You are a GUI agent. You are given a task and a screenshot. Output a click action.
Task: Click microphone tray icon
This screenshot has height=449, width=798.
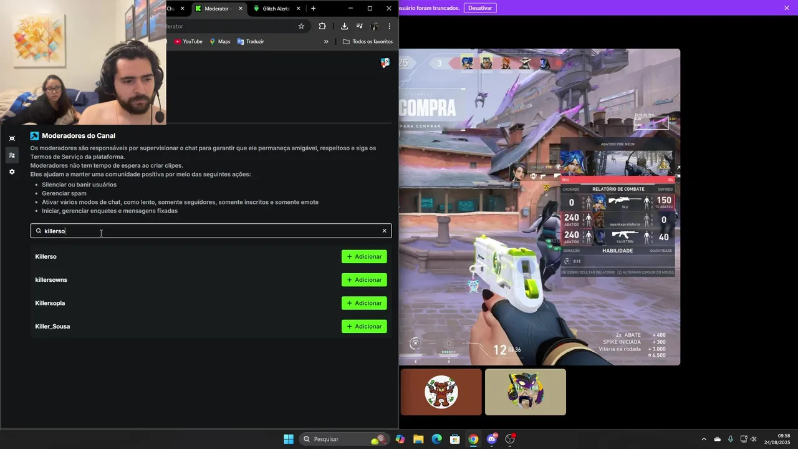(730, 439)
